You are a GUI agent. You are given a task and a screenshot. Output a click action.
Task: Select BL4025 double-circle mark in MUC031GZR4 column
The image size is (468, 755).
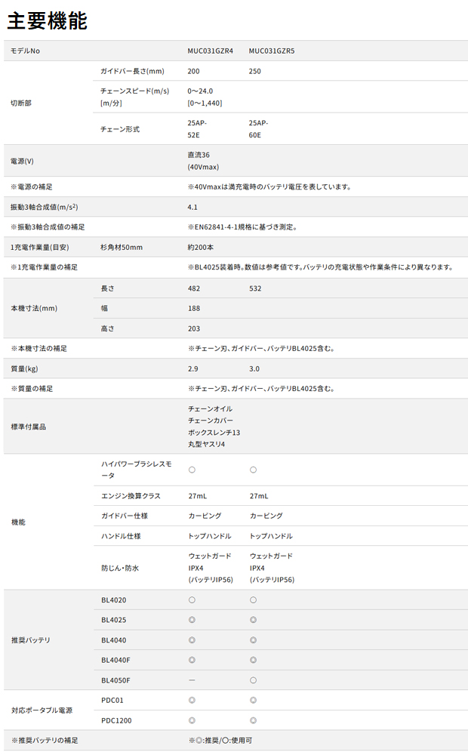coord(192,620)
